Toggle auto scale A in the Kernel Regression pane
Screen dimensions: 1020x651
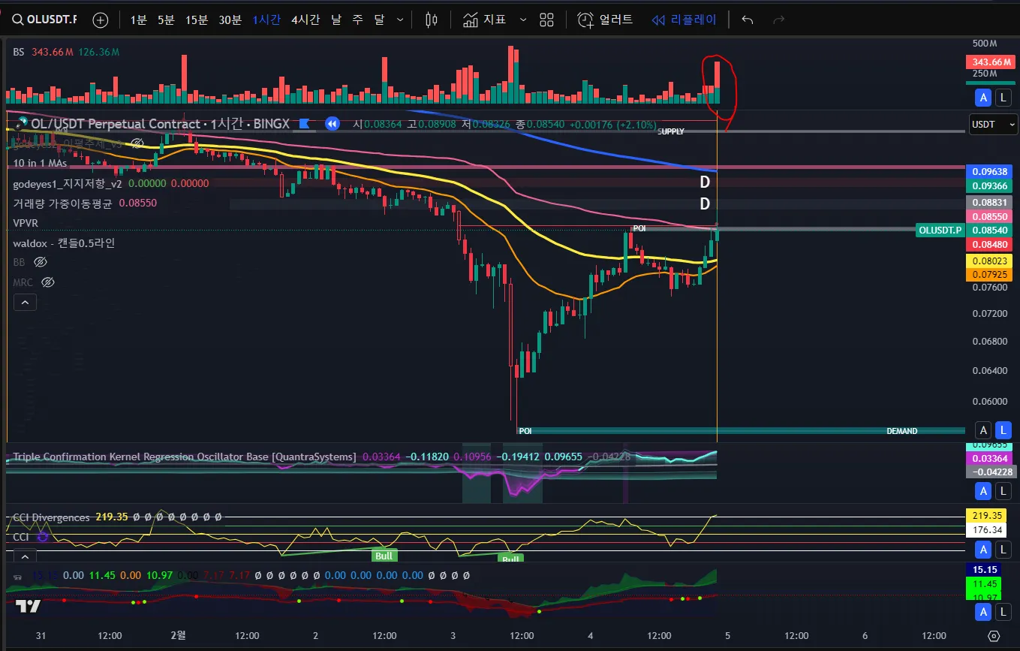982,491
